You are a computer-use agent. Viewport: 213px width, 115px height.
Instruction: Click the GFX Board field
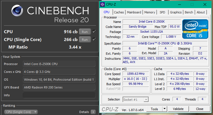point(59,87)
